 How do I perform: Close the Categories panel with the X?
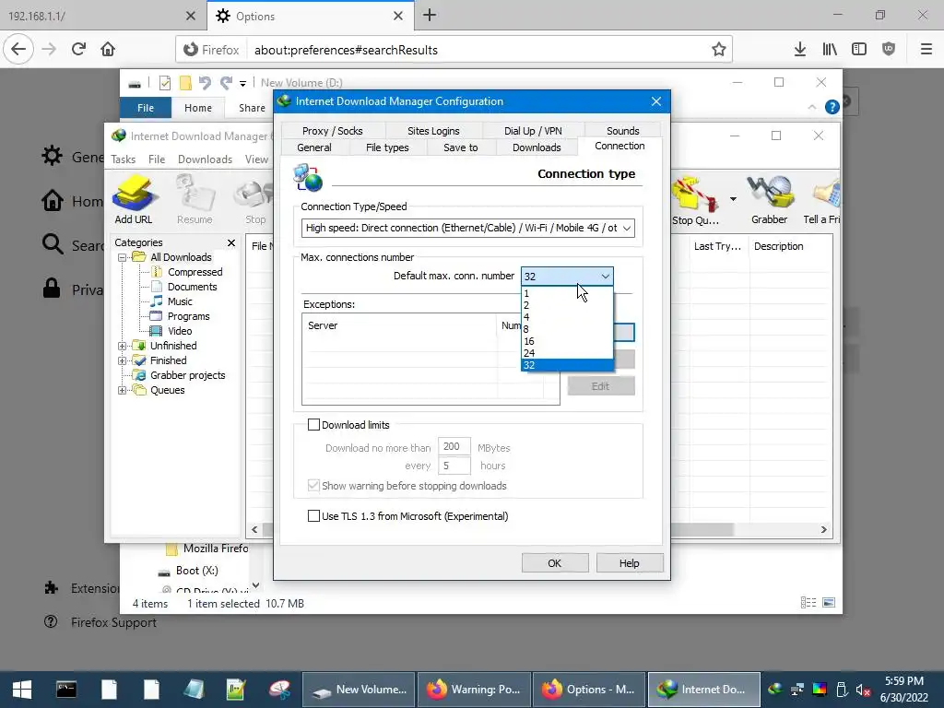pos(231,242)
